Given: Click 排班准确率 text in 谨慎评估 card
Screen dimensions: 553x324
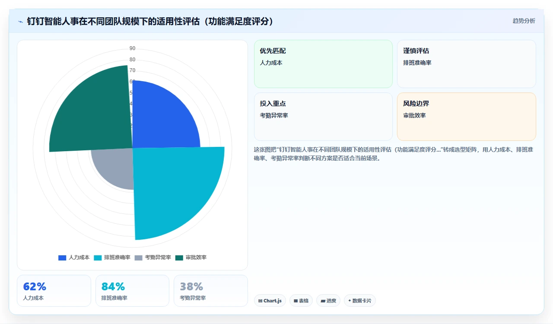Looking at the screenshot, I should (417, 63).
